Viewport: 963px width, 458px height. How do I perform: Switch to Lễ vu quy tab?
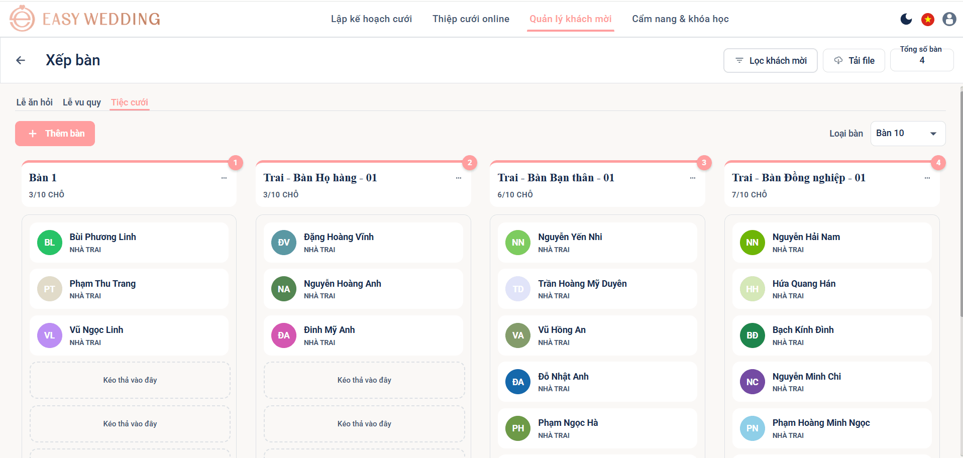pos(82,102)
